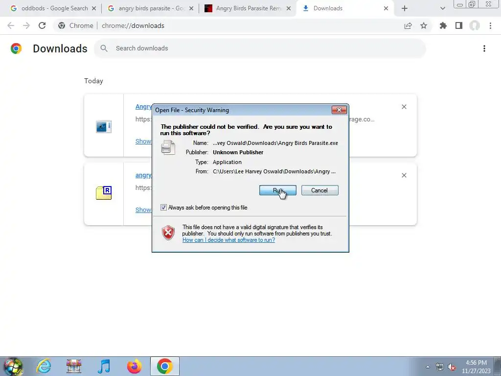Click the Run button in Security Warning
501x376 pixels.
(x=278, y=190)
